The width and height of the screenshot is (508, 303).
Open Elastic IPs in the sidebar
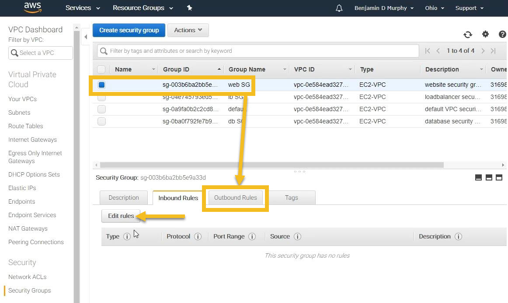(x=22, y=188)
